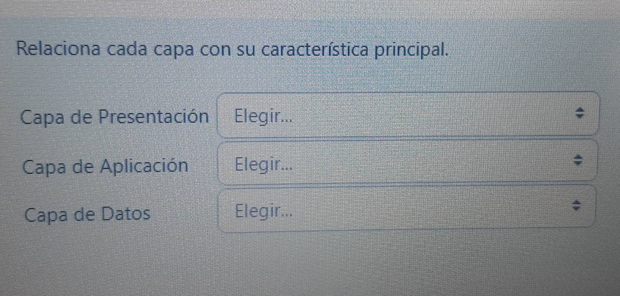Viewport: 620px width, 296px height.
Task: Click the word 'Datos' in the last row label
Action: pyautogui.click(x=126, y=214)
